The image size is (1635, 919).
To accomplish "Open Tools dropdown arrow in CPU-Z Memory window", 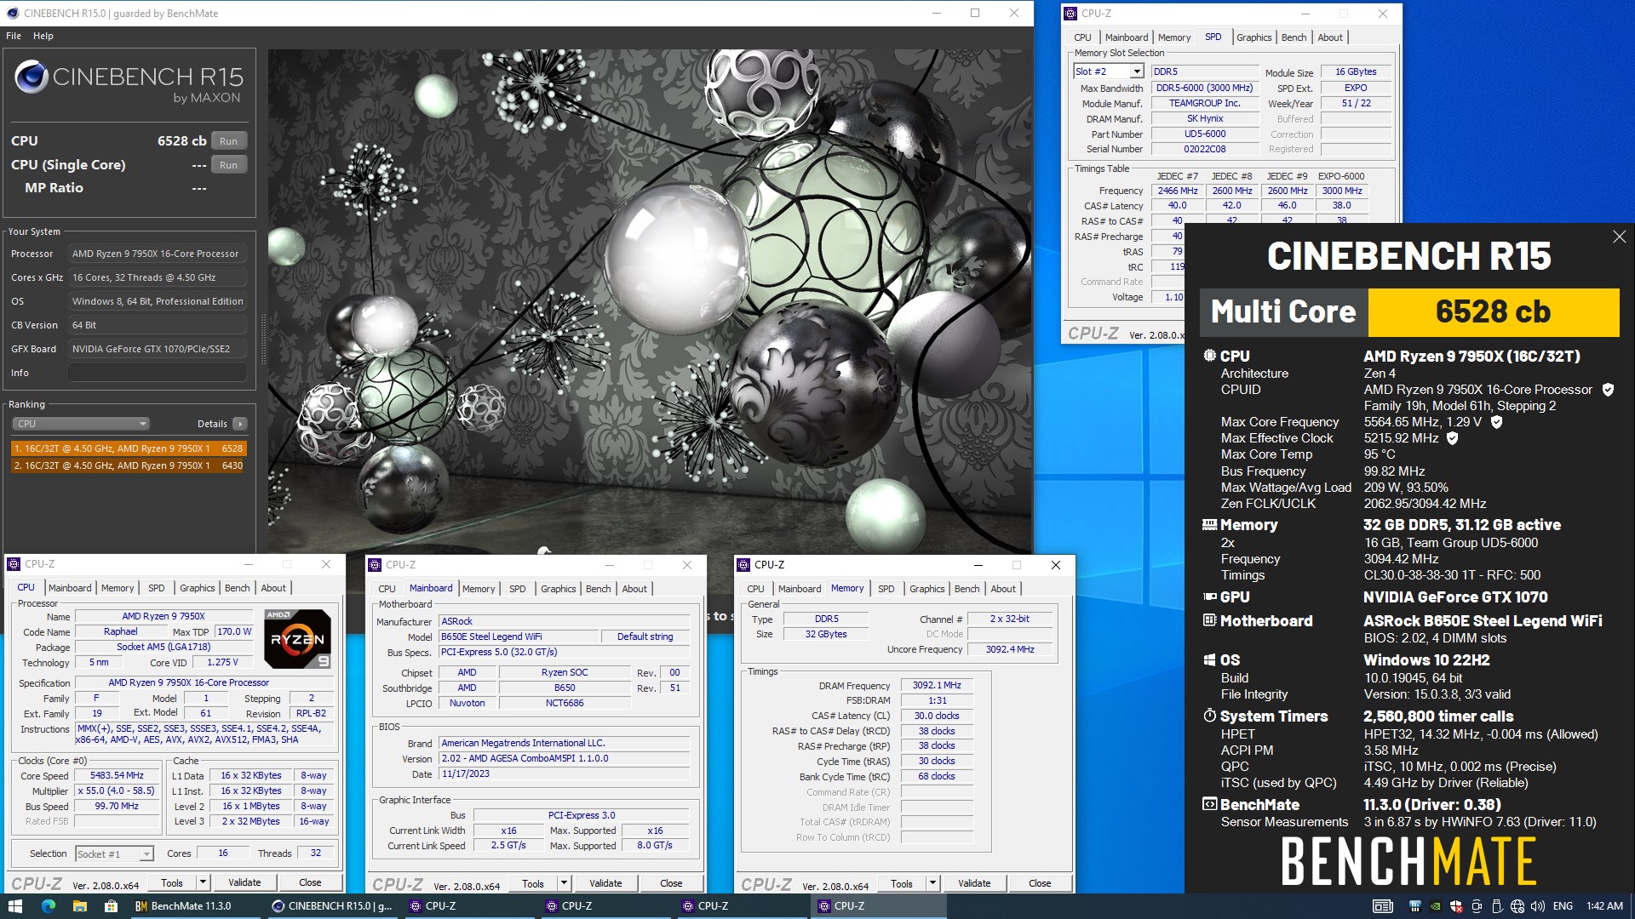I will [x=932, y=883].
